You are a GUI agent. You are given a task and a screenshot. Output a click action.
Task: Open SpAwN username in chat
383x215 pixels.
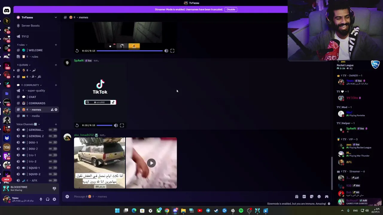tap(79, 61)
